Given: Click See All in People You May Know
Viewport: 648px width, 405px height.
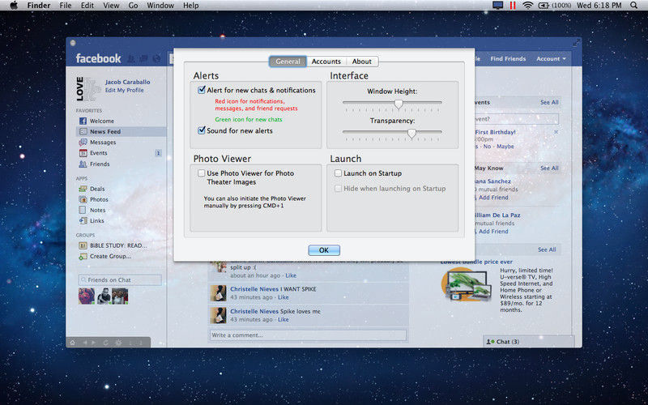Looking at the screenshot, I should click(x=549, y=168).
